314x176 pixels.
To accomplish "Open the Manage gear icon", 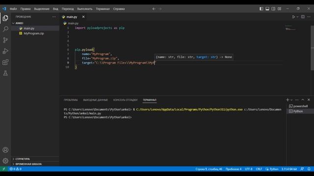I will tap(5, 161).
